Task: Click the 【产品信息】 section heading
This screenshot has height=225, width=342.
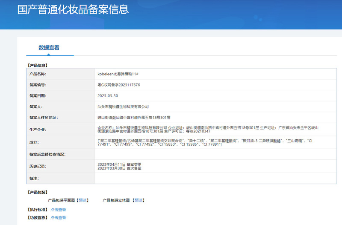Action: [37, 65]
